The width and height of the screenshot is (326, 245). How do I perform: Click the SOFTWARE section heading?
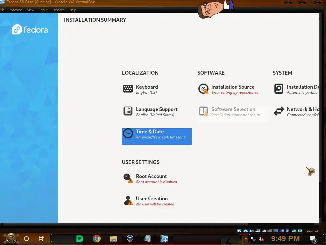[211, 73]
